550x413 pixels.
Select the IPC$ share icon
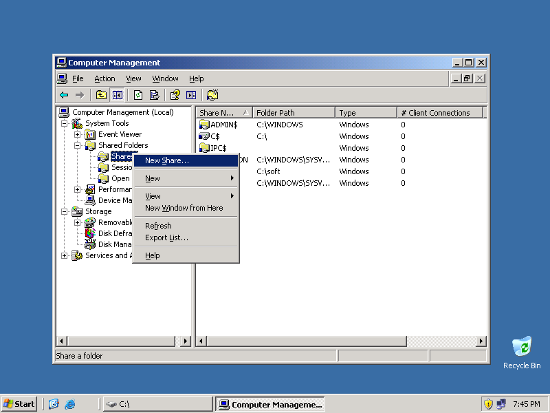(x=204, y=148)
